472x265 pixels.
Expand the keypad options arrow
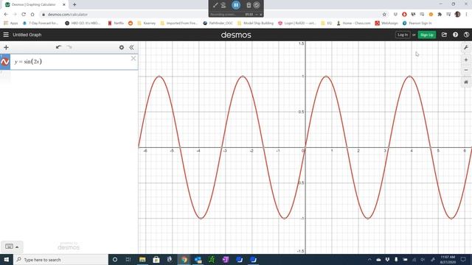(17, 247)
